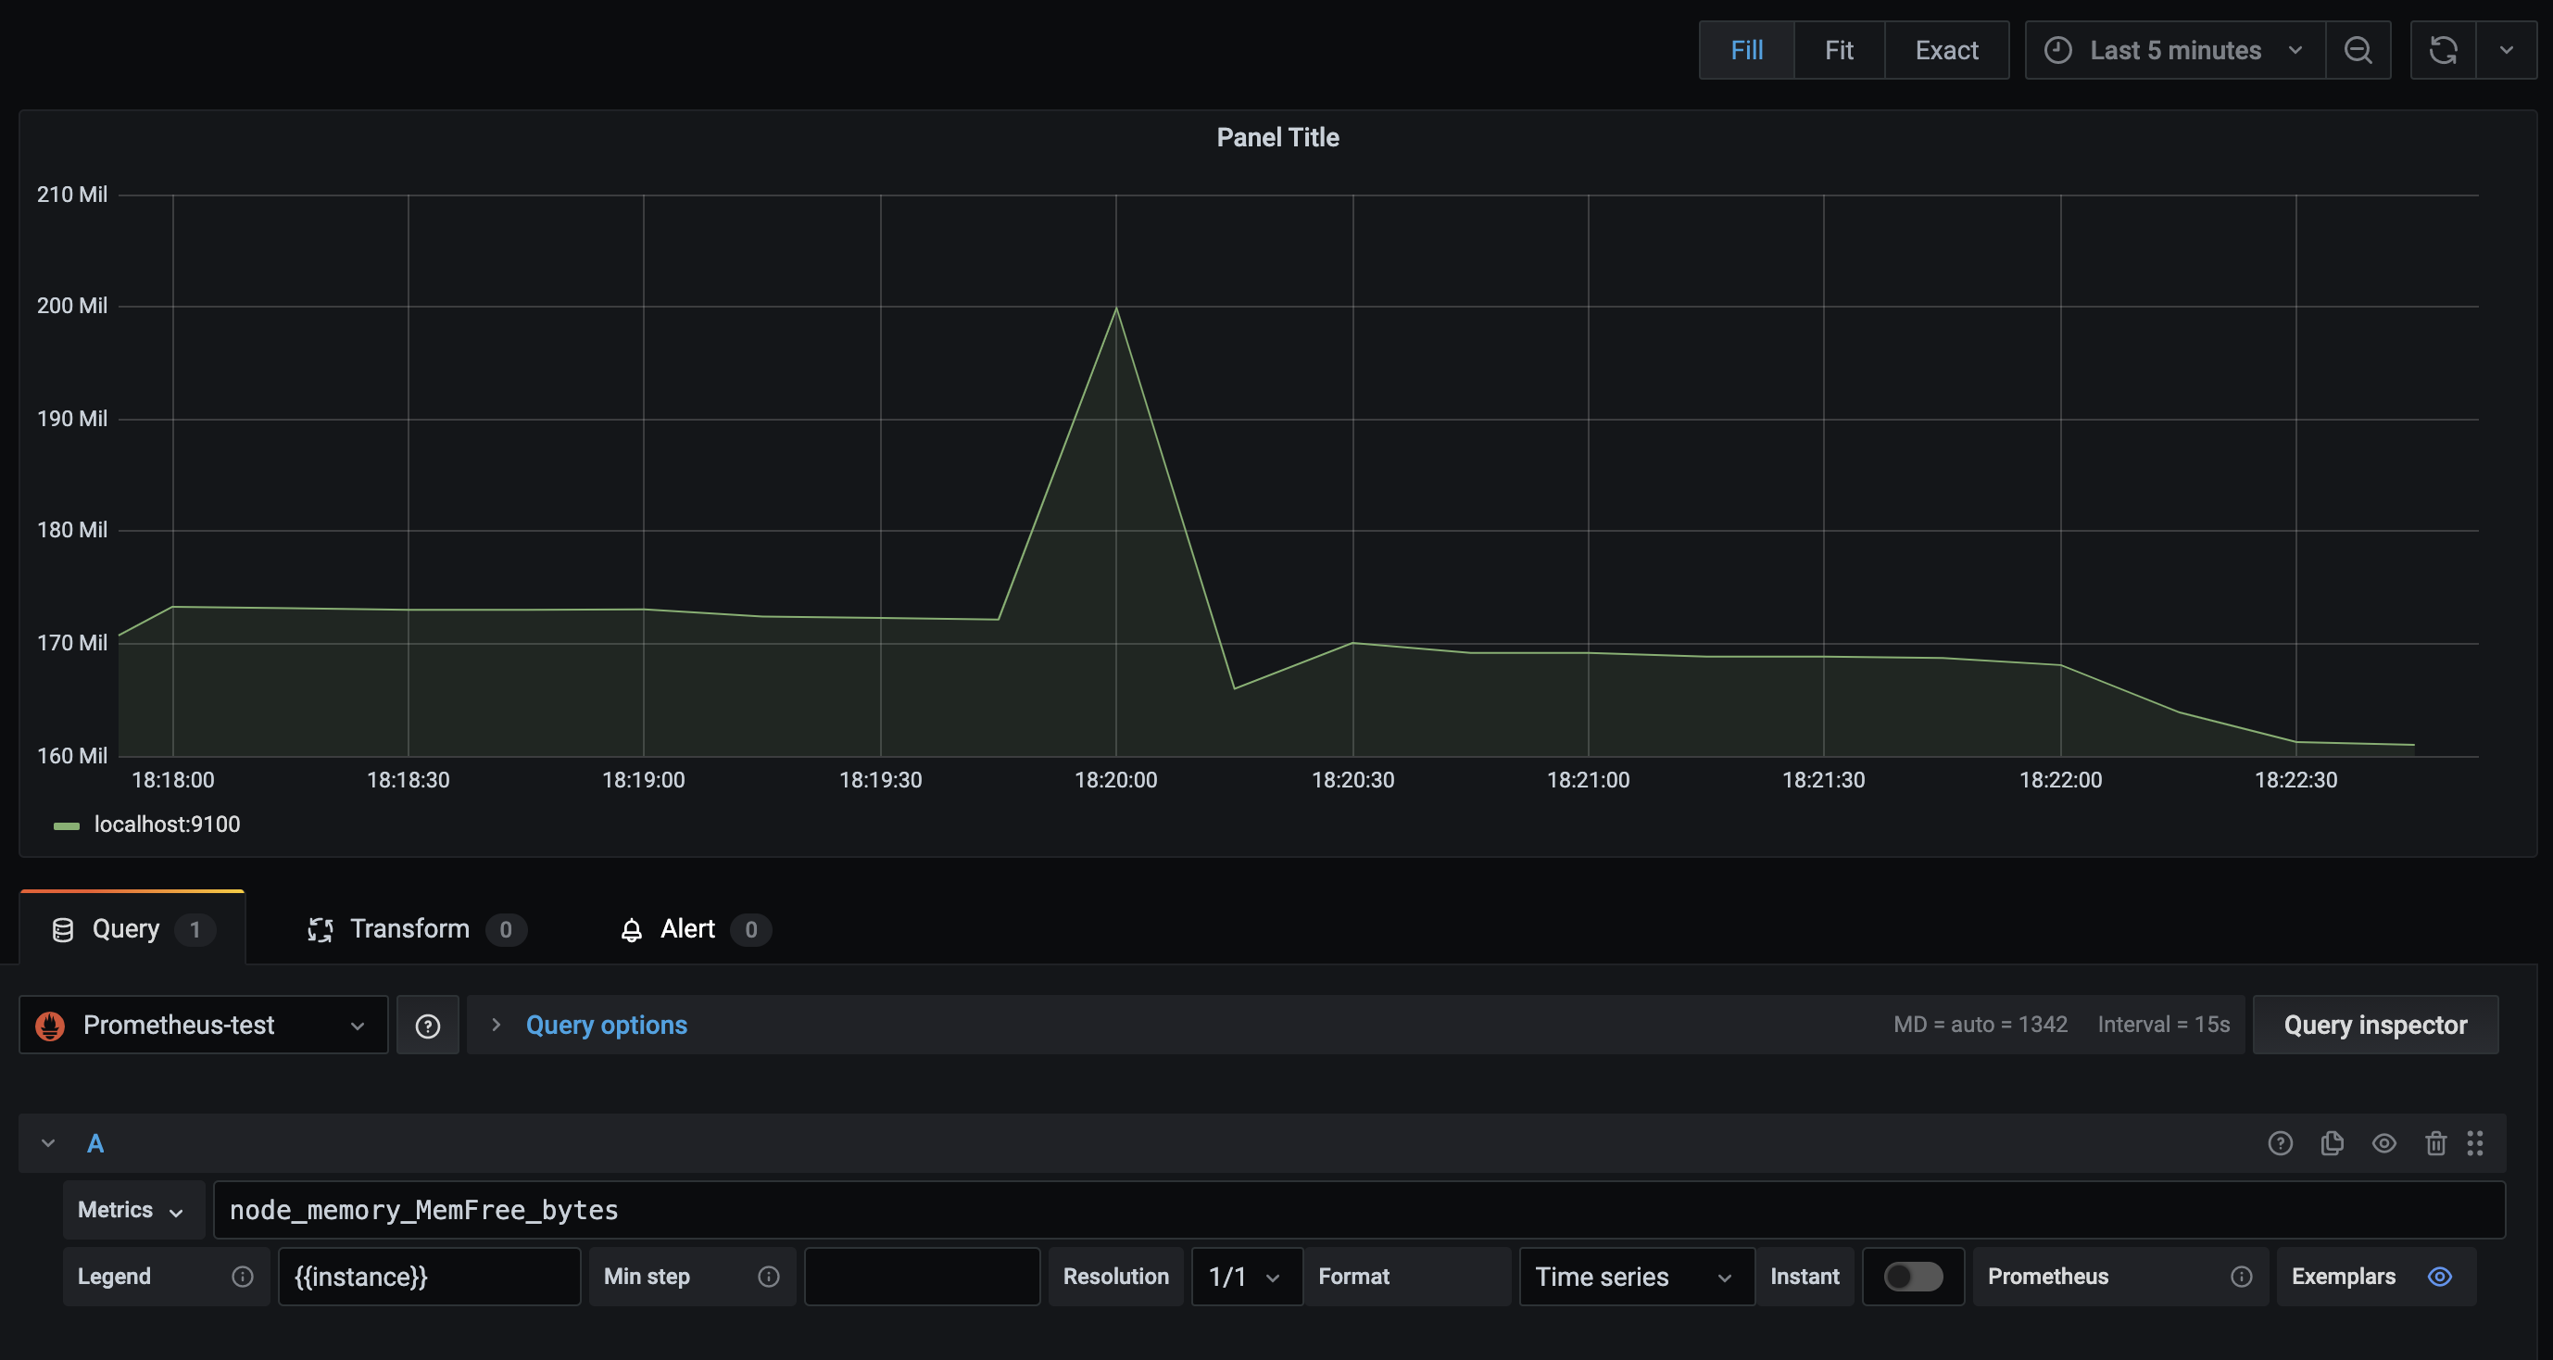Click the zoom out time range icon
The height and width of the screenshot is (1360, 2553).
click(x=2358, y=49)
